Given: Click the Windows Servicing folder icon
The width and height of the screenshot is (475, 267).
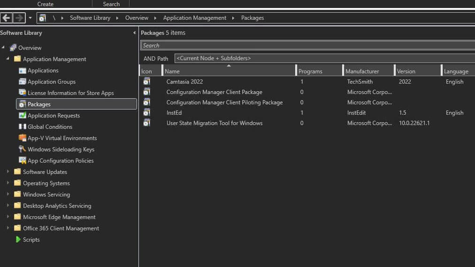Looking at the screenshot, I should pos(17,194).
